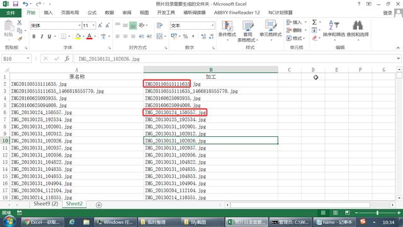Click the Clear eraser icon

tap(315, 38)
